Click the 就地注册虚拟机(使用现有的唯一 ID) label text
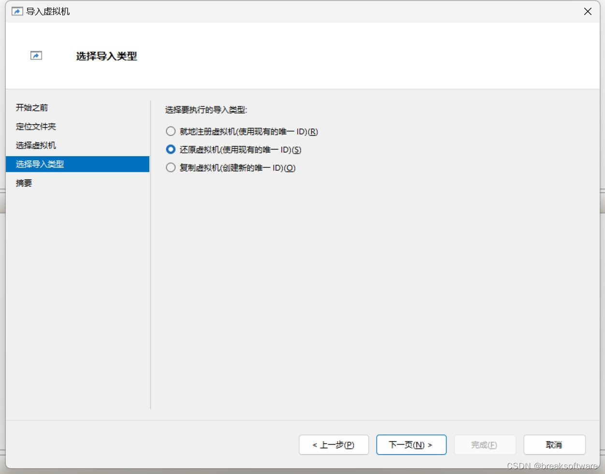This screenshot has width=605, height=474. pyautogui.click(x=248, y=131)
